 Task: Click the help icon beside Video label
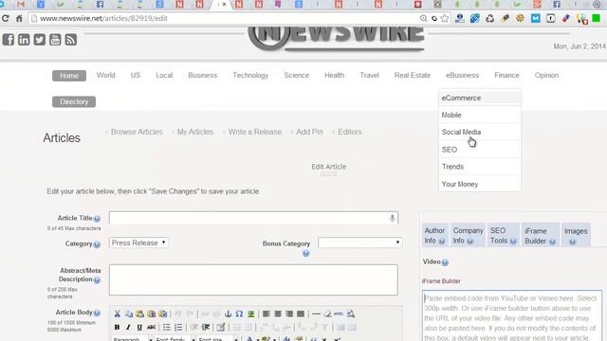pyautogui.click(x=445, y=262)
